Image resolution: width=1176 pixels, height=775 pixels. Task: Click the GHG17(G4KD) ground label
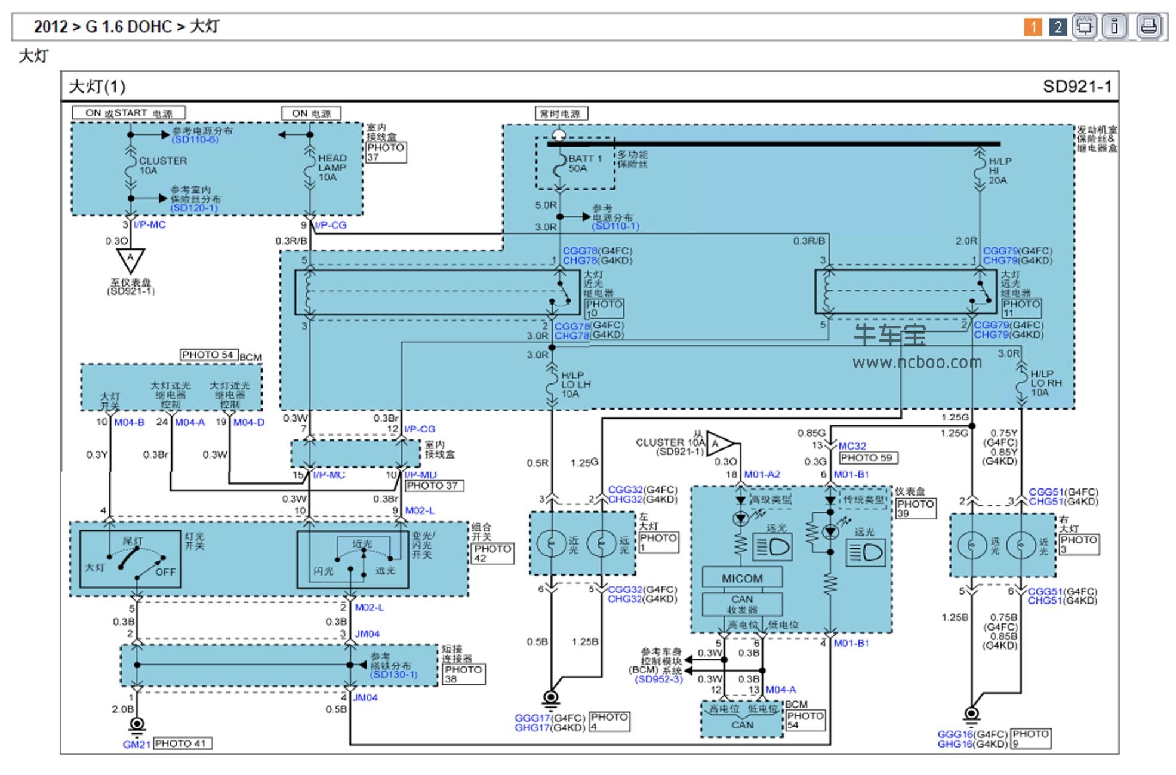[x=550, y=728]
